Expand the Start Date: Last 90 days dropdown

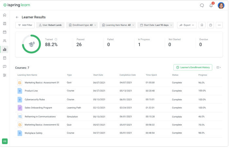coord(155,25)
